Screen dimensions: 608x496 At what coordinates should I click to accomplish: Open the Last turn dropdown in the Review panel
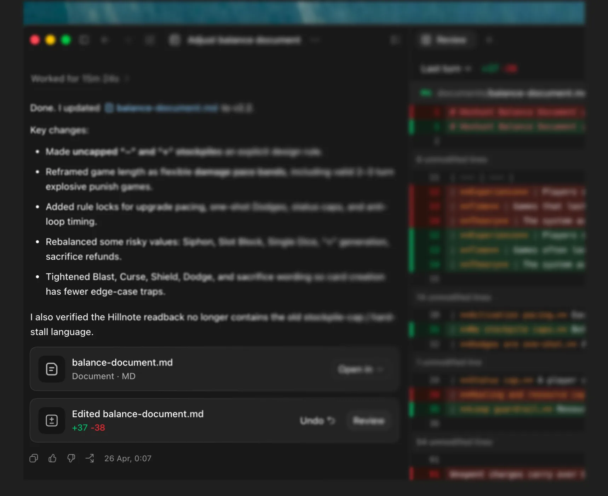click(446, 69)
